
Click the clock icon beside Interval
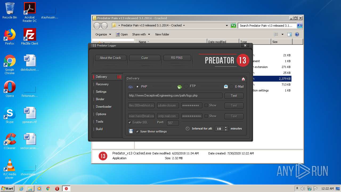pyautogui.click(x=188, y=129)
